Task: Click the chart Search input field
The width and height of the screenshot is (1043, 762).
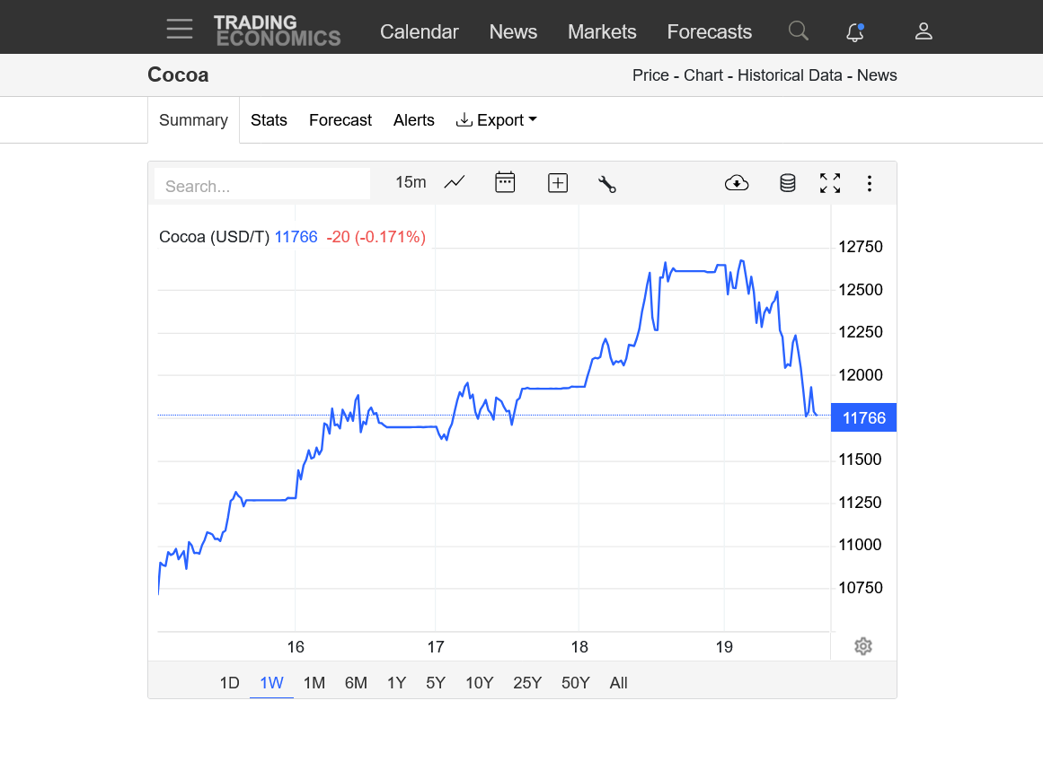Action: (x=262, y=186)
